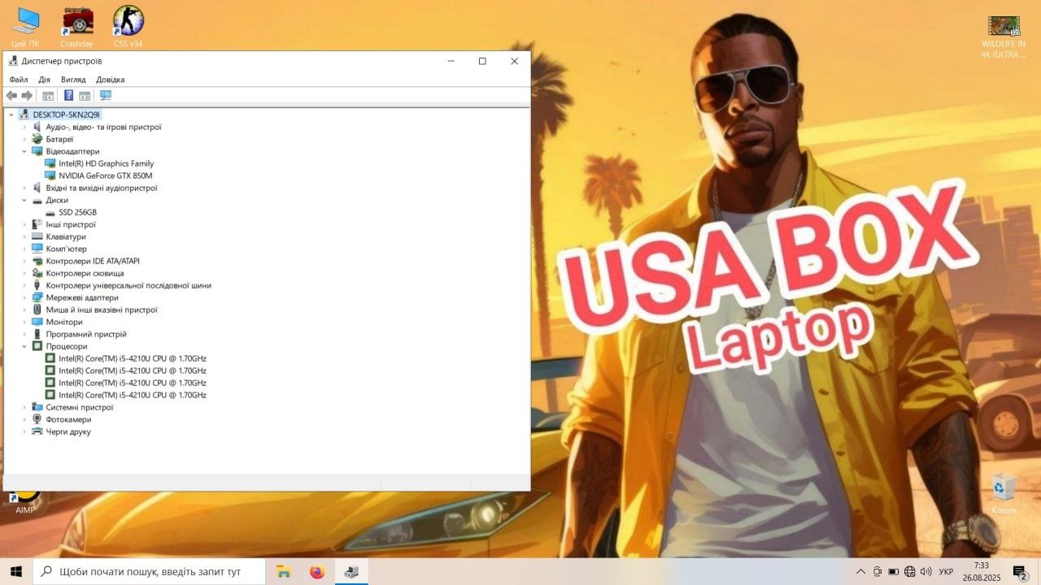The width and height of the screenshot is (1041, 585).
Task: Toggle the show/hide action pane toolbar icon
Action: coord(85,95)
